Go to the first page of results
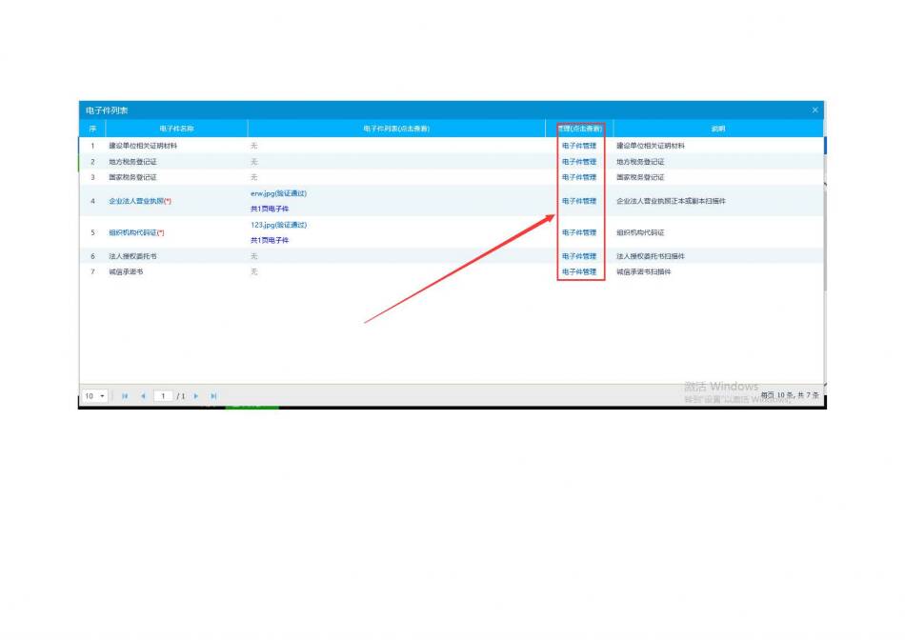Viewport: 905px width, 640px height. tap(125, 396)
